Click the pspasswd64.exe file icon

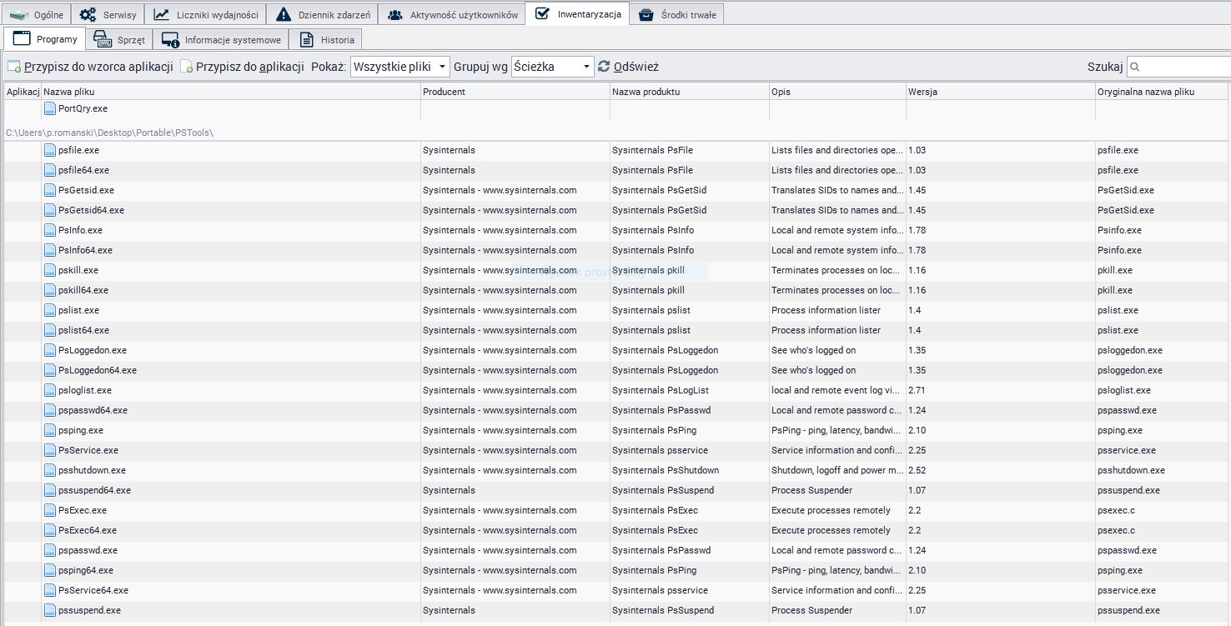click(50, 411)
